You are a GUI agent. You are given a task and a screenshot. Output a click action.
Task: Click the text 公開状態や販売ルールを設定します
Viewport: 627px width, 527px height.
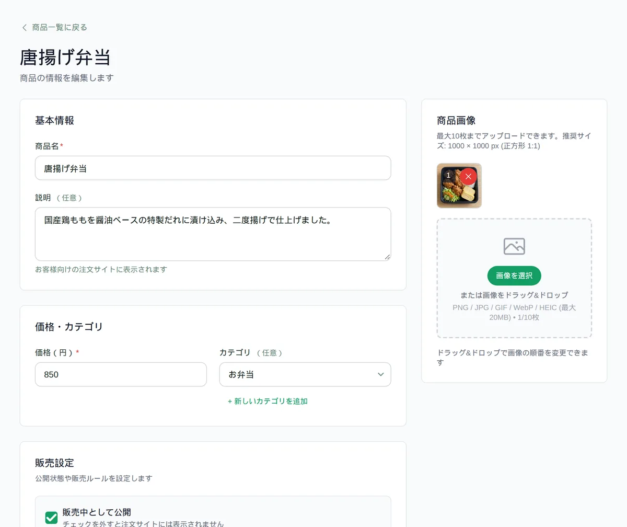click(x=94, y=478)
